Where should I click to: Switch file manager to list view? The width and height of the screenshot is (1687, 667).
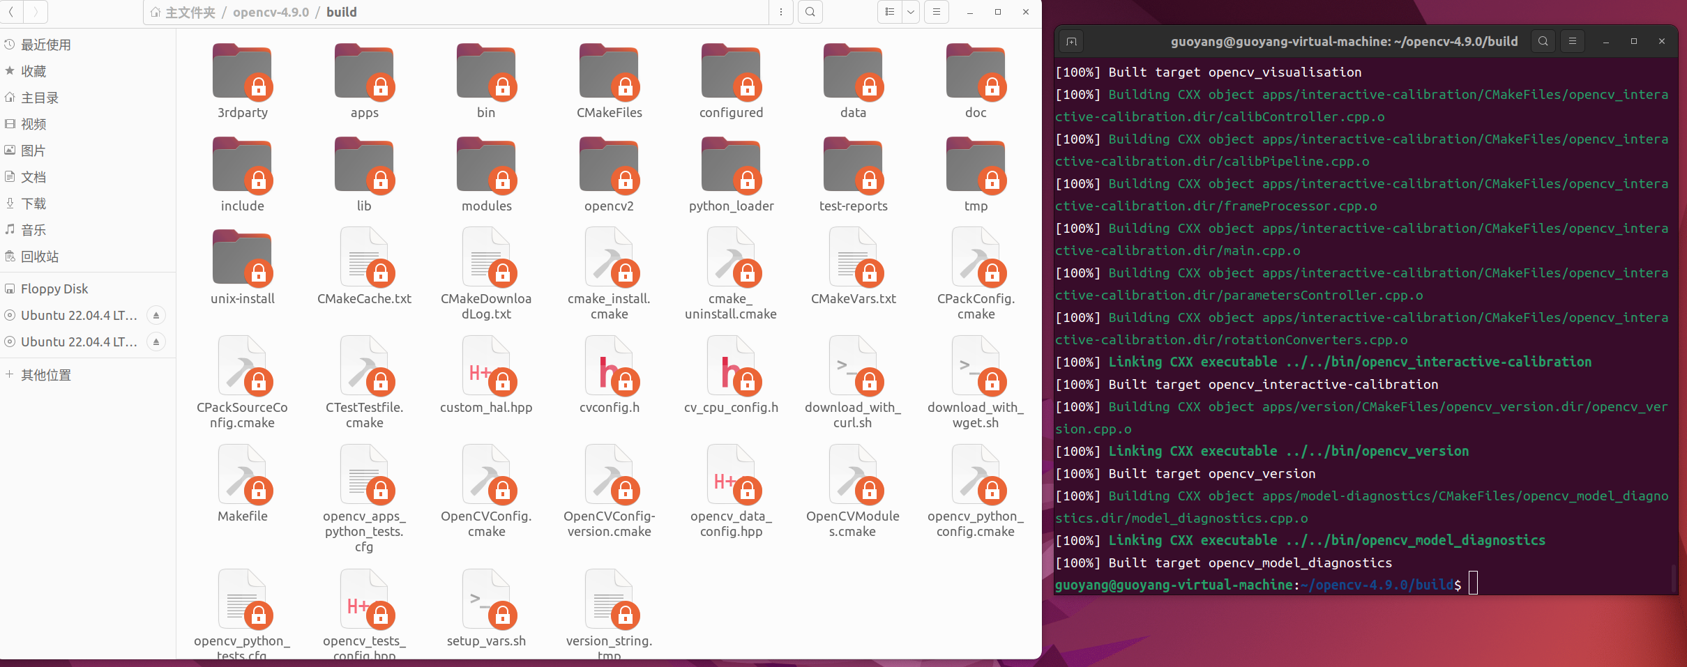pyautogui.click(x=890, y=12)
